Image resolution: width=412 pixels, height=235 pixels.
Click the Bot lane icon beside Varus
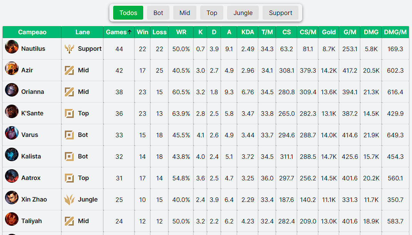pyautogui.click(x=69, y=135)
